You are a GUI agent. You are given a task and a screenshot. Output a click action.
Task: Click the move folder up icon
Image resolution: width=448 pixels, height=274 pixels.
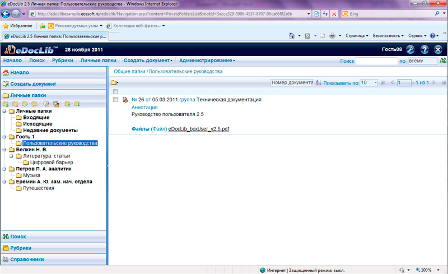point(67,104)
